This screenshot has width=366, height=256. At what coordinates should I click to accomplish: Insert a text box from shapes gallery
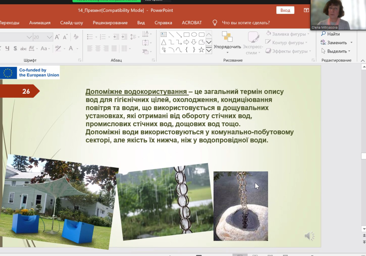point(164,35)
